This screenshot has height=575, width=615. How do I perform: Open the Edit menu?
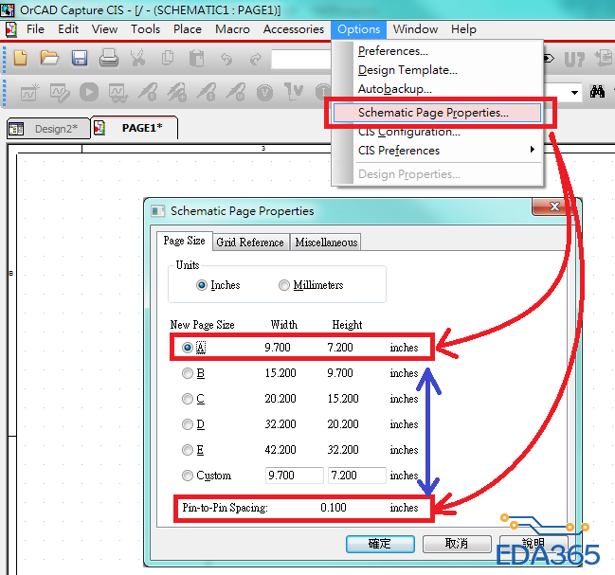point(68,29)
